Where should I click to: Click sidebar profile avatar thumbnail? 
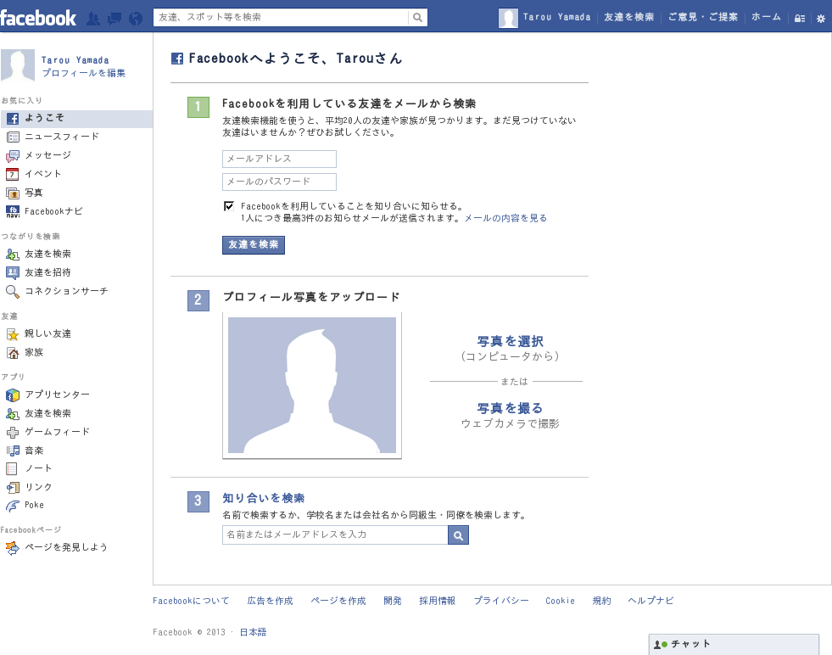click(18, 65)
